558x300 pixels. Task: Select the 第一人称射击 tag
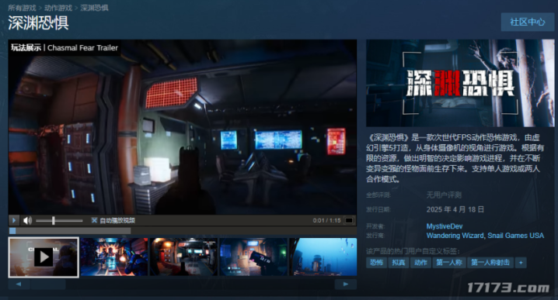click(490, 263)
